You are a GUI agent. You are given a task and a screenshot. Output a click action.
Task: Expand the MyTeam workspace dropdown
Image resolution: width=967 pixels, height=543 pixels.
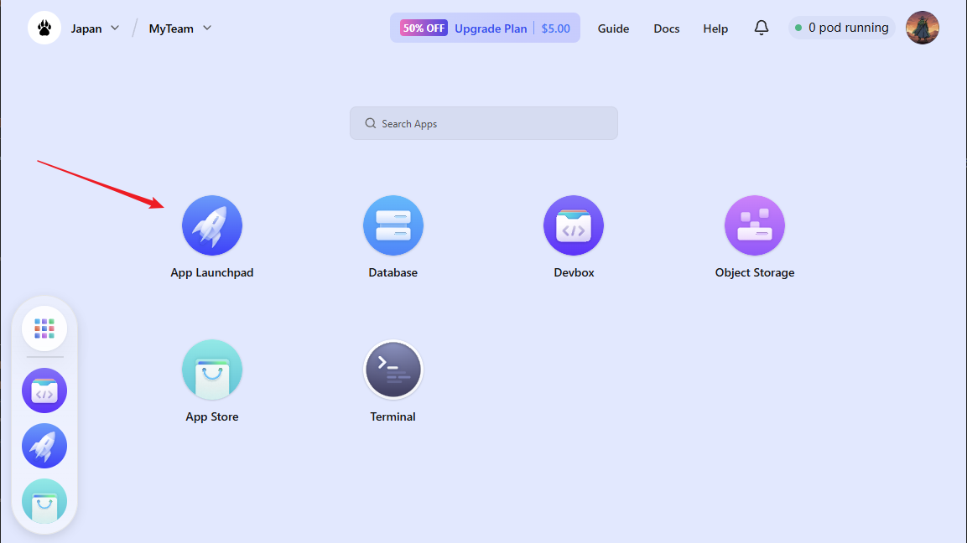point(180,28)
